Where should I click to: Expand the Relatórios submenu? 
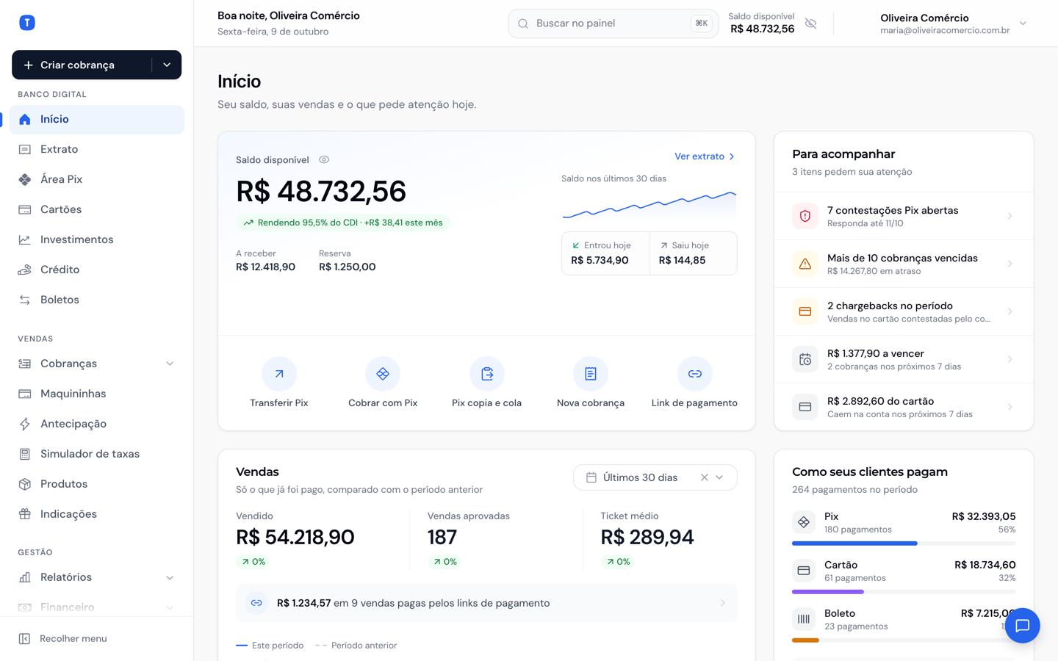tap(170, 577)
